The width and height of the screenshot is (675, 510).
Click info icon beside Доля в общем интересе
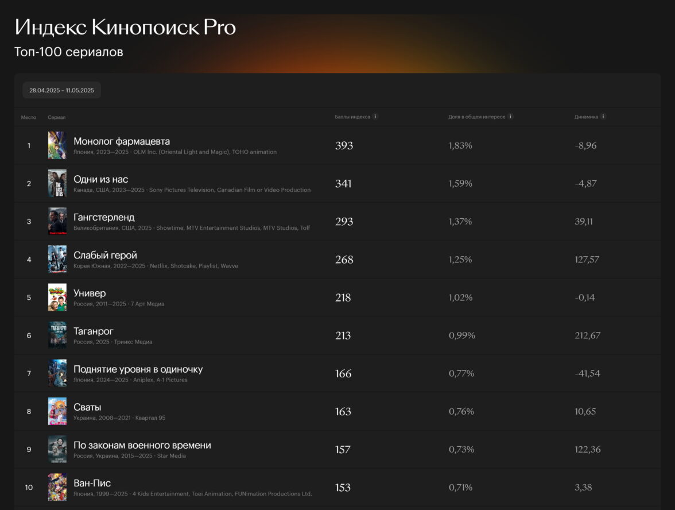pyautogui.click(x=510, y=117)
